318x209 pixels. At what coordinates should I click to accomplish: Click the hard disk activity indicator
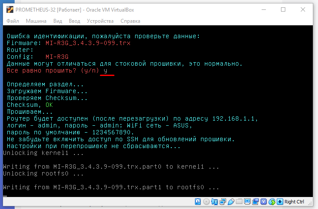point(198,202)
